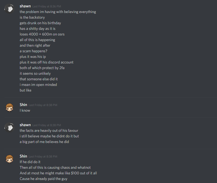The width and height of the screenshot is (217, 183).
Task: Open shawn's avatar on first message
Action: (9, 9)
